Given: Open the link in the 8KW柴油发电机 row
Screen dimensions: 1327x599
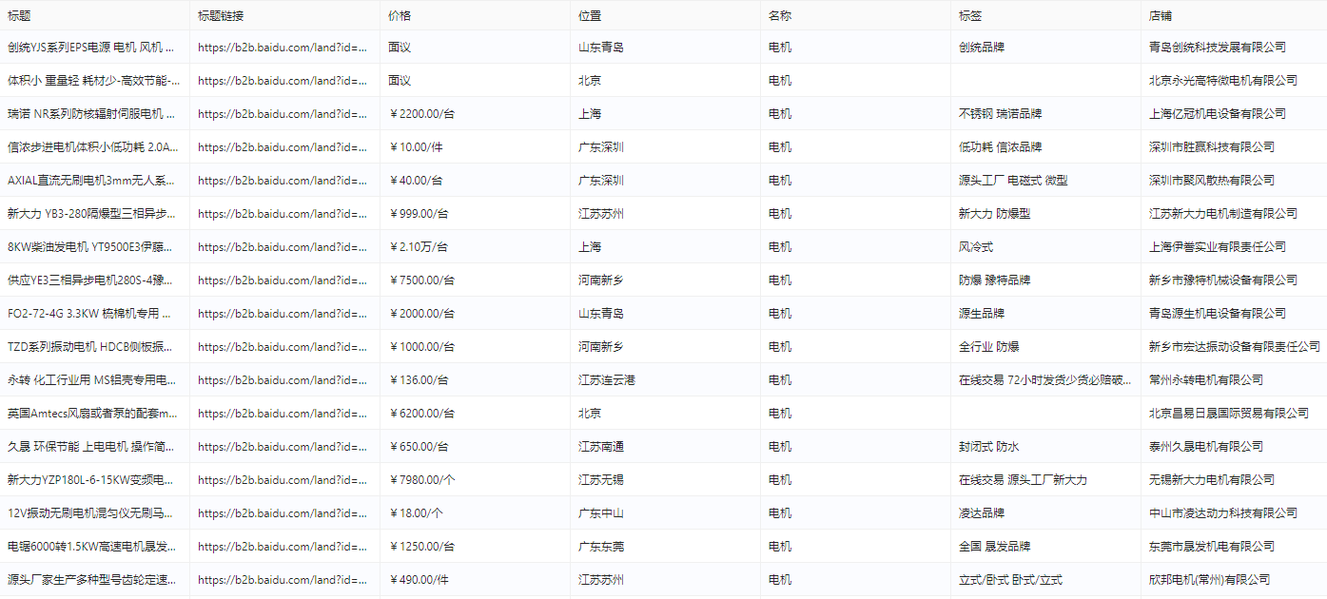Looking at the screenshot, I should pos(283,247).
